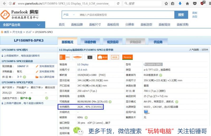Click the browser search box
The width and height of the screenshot is (211, 136).
(x=142, y=3)
